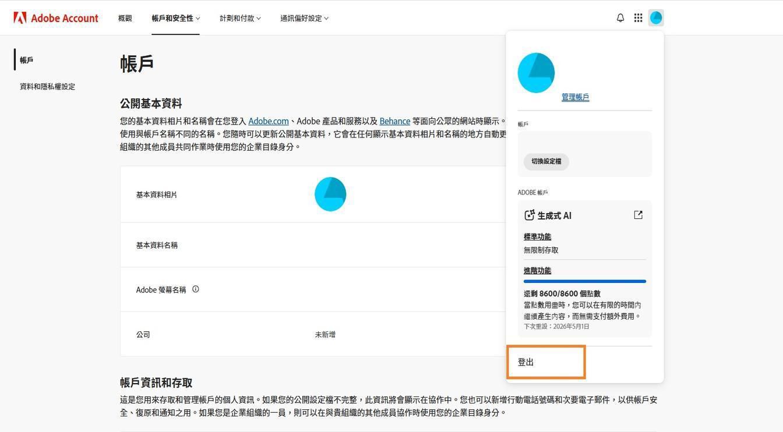Click the Adobe Account logo

(x=56, y=18)
